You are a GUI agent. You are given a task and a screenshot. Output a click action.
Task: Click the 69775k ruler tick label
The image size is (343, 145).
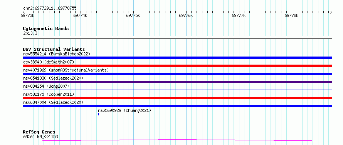coord(133,15)
